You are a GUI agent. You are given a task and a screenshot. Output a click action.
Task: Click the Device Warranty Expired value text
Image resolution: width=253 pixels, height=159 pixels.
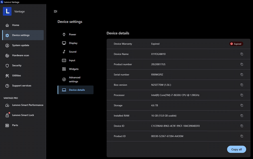tap(155, 44)
